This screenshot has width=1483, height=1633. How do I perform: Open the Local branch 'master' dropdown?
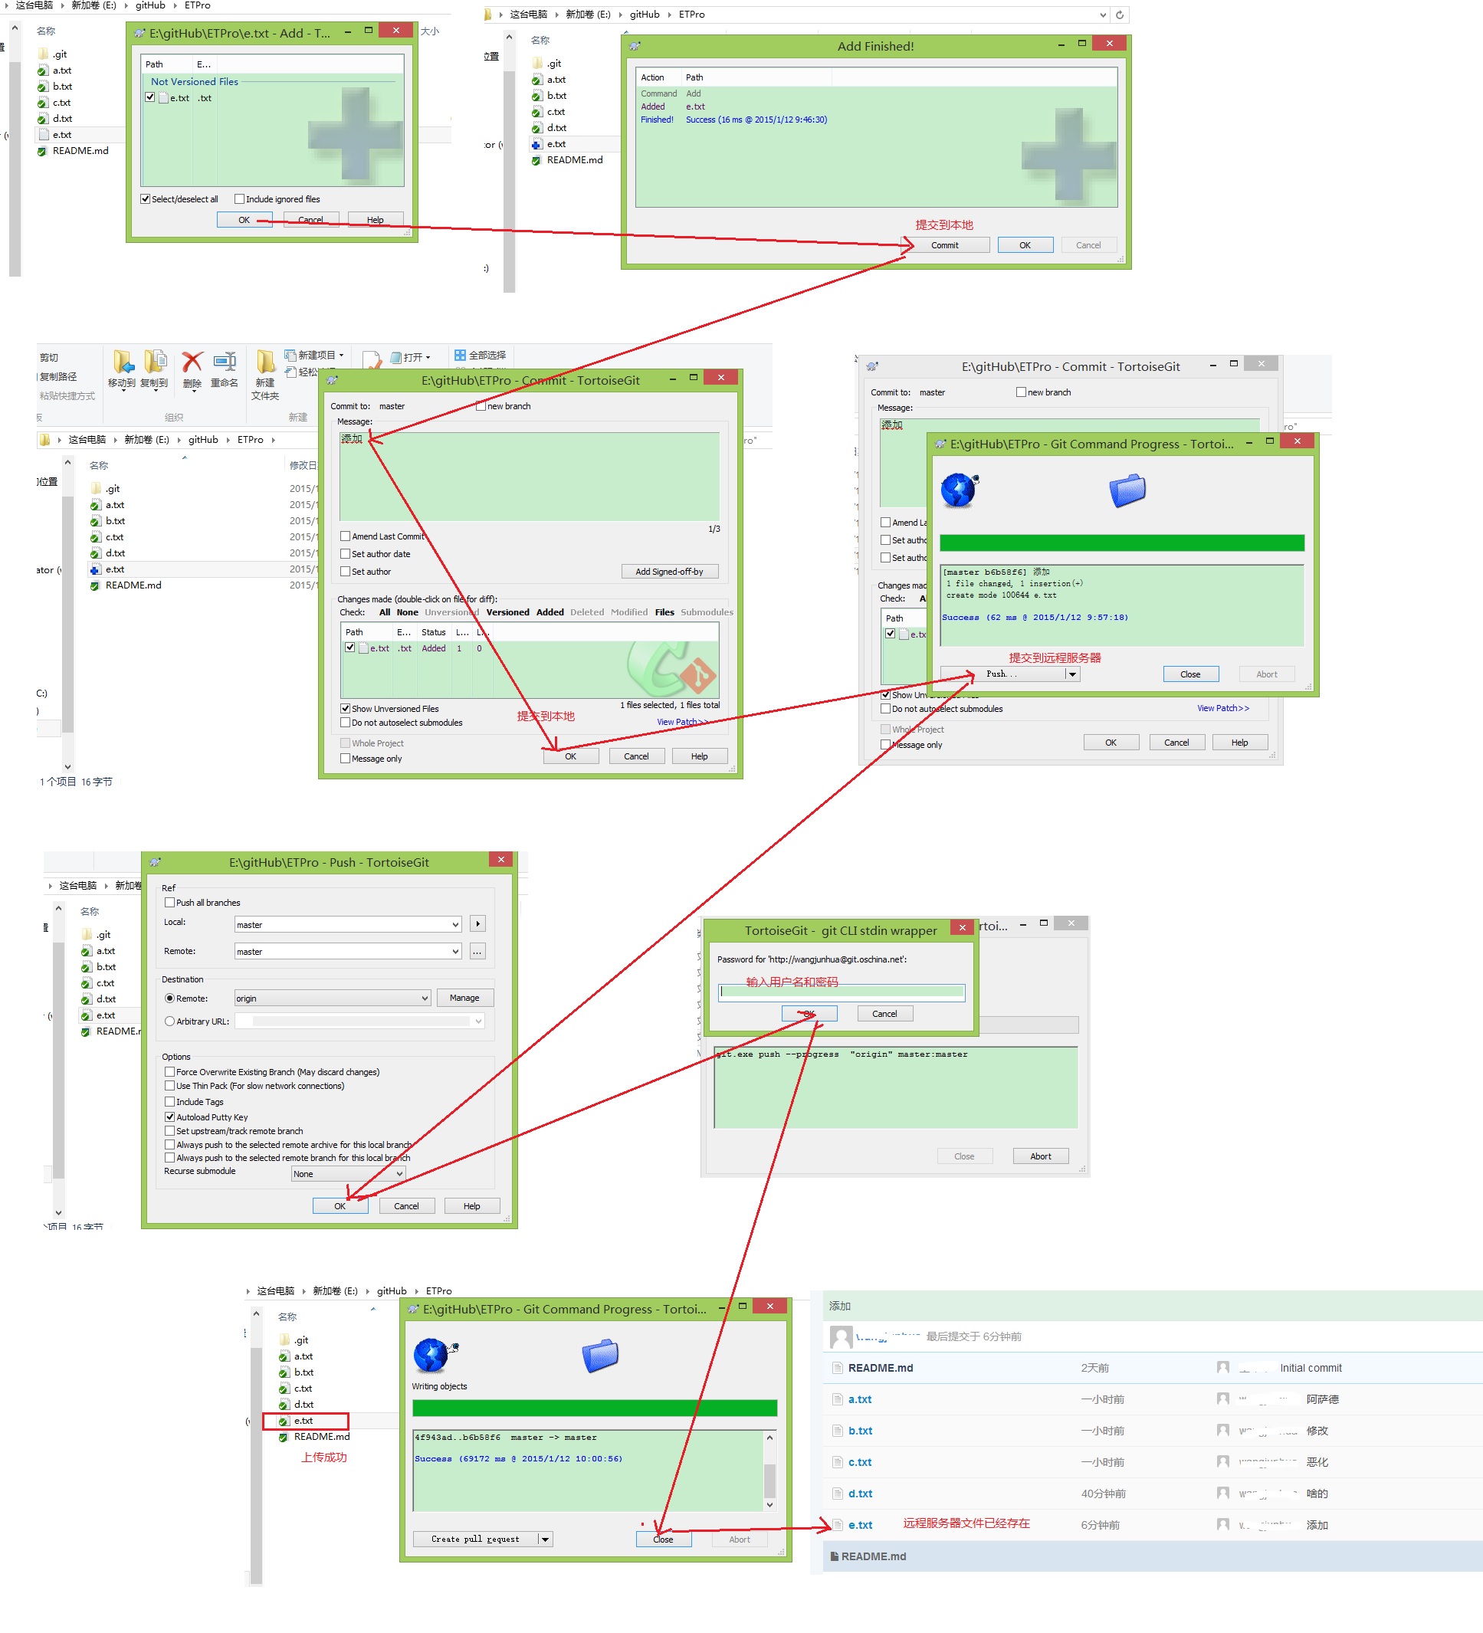[x=455, y=924]
